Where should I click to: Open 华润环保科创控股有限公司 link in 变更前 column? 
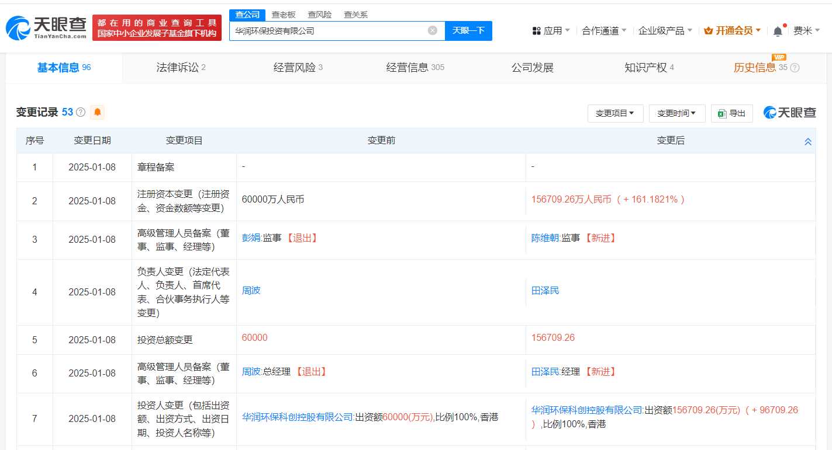[x=298, y=417]
